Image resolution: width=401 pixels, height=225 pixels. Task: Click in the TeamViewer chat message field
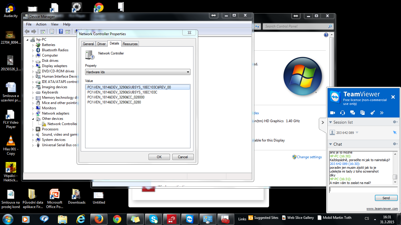pyautogui.click(x=363, y=190)
